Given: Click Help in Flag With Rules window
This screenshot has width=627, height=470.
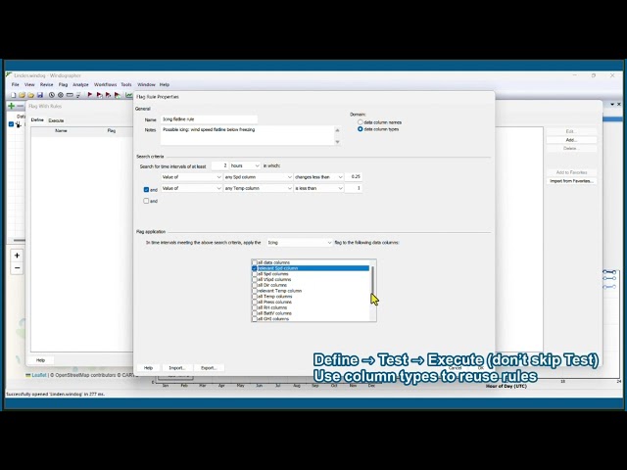Looking at the screenshot, I should 41,360.
